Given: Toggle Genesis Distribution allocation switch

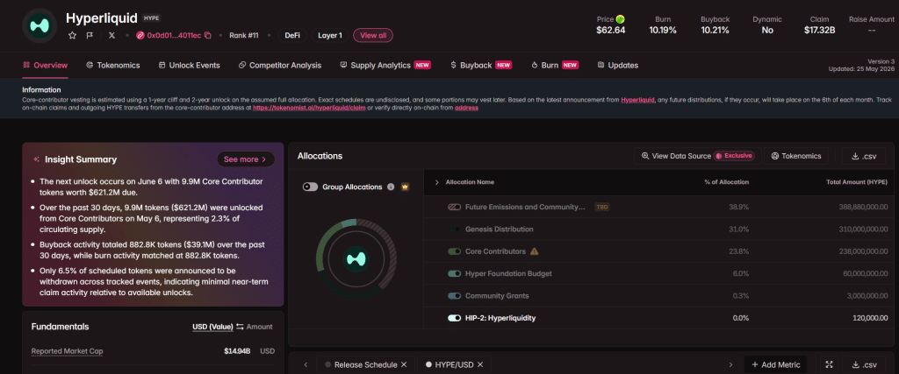Looking at the screenshot, I should coord(454,229).
